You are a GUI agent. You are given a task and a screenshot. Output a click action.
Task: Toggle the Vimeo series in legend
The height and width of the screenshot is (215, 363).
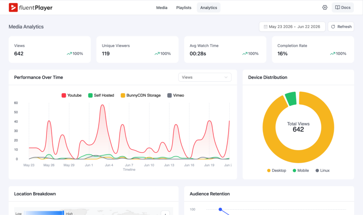click(176, 95)
